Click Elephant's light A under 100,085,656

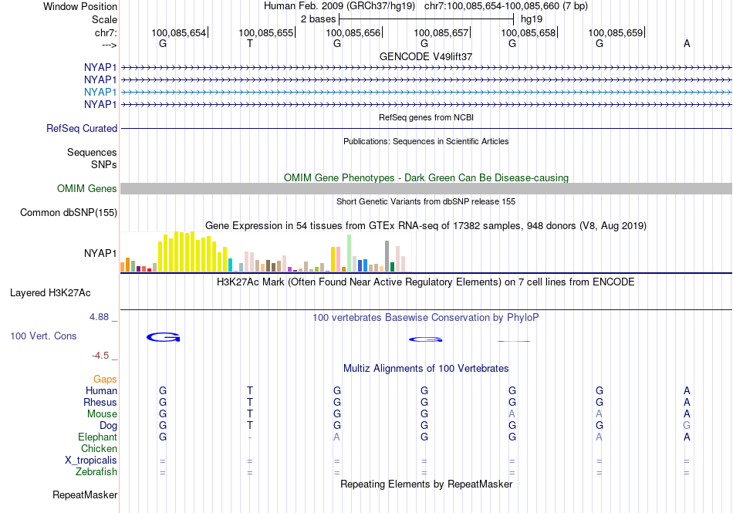pyautogui.click(x=336, y=437)
